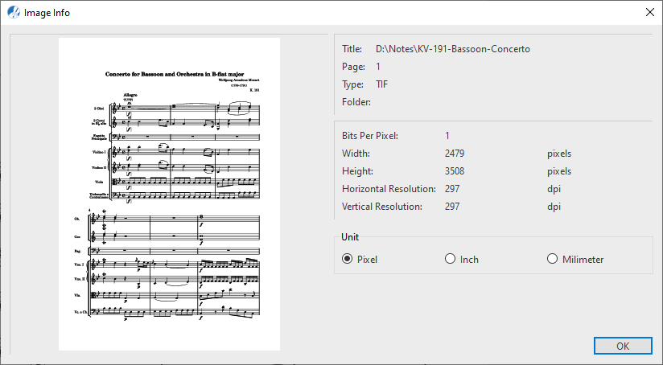Viewport: 663px width, 365px height.
Task: Click the pixels unit next to Width
Action: pyautogui.click(x=559, y=154)
